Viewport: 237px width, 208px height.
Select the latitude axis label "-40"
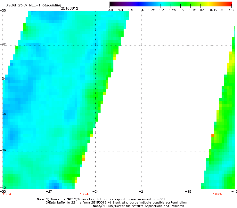pos(3,188)
